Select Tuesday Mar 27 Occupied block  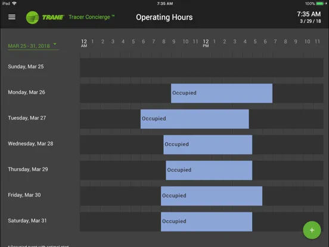click(194, 119)
